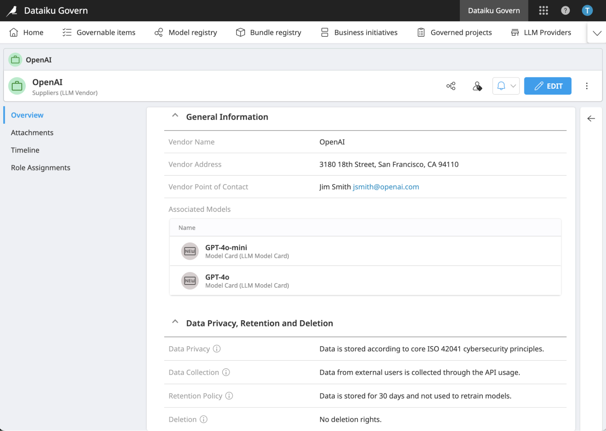This screenshot has height=431, width=606.
Task: Collapse Data Privacy, Retention and Deletion section
Action: (x=175, y=322)
